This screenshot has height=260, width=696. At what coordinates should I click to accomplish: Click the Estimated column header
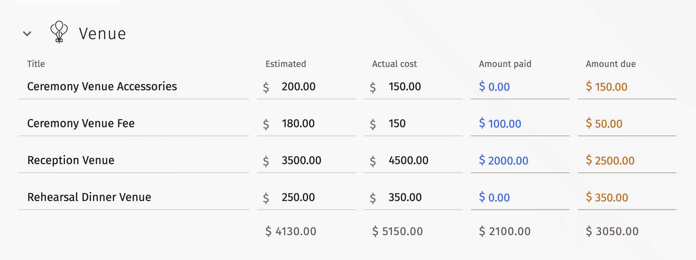(x=285, y=63)
